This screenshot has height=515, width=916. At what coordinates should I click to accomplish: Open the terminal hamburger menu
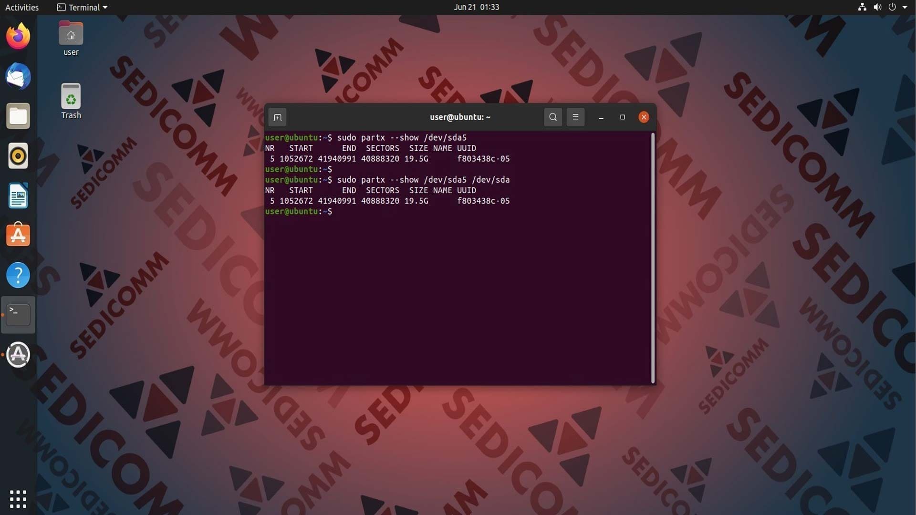tap(575, 117)
